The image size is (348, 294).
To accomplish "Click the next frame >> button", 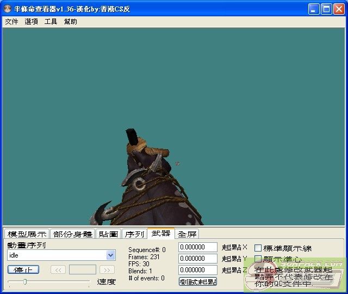I will [x=107, y=269].
